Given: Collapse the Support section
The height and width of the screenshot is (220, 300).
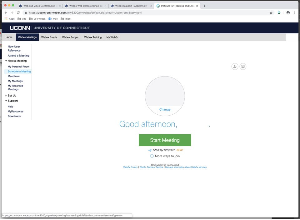Looking at the screenshot, I should [x=6, y=101].
